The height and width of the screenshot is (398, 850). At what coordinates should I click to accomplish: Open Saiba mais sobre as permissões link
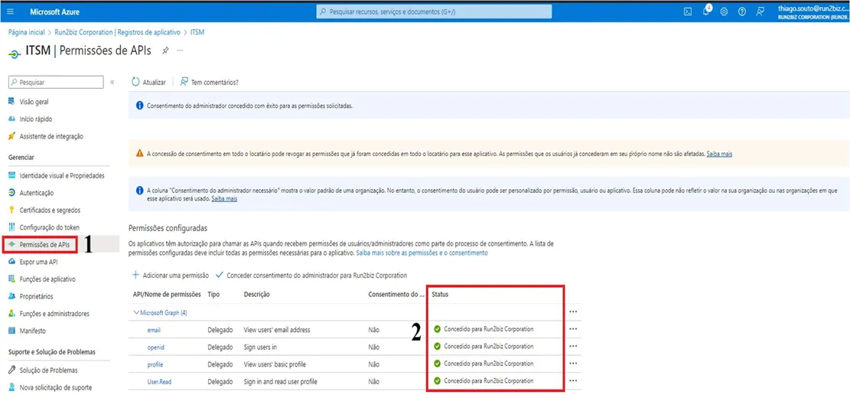pyautogui.click(x=422, y=253)
